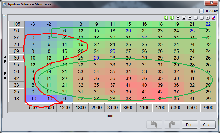Image resolution: width=220 pixels, height=133 pixels.
Task: Click the minus (subtract from cells) toolbar icon
Action: click(196, 18)
